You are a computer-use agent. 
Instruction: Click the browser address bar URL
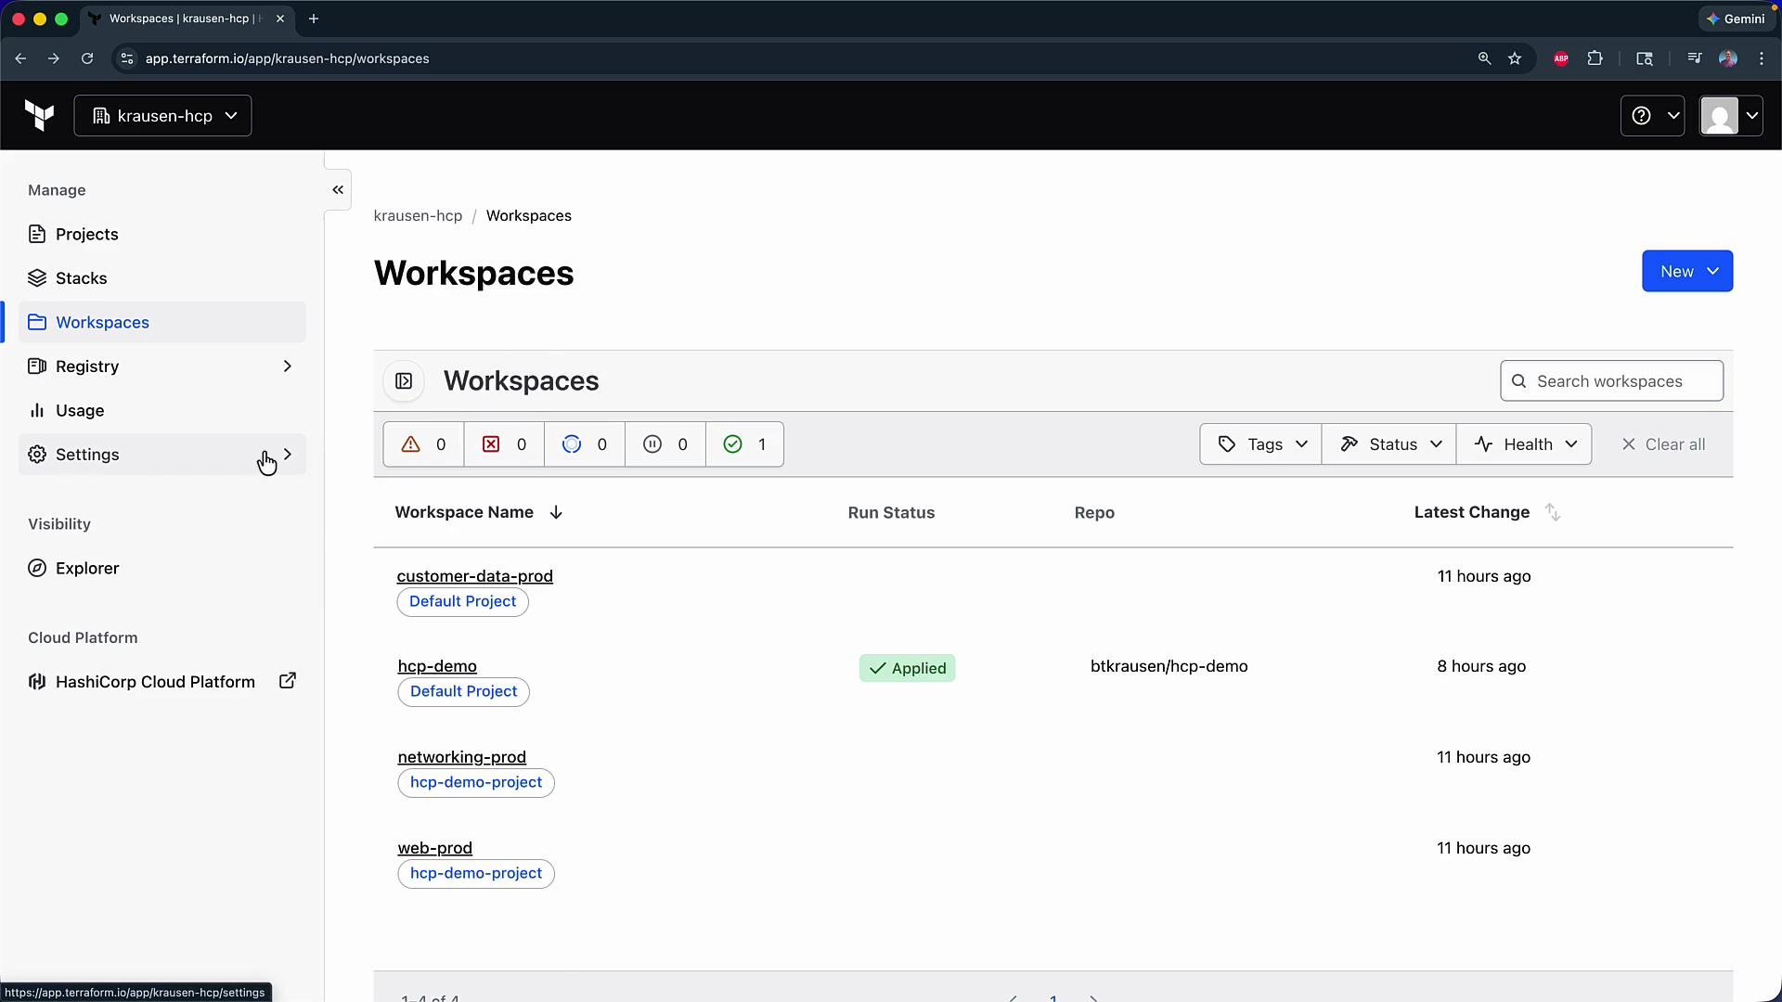[x=287, y=58]
